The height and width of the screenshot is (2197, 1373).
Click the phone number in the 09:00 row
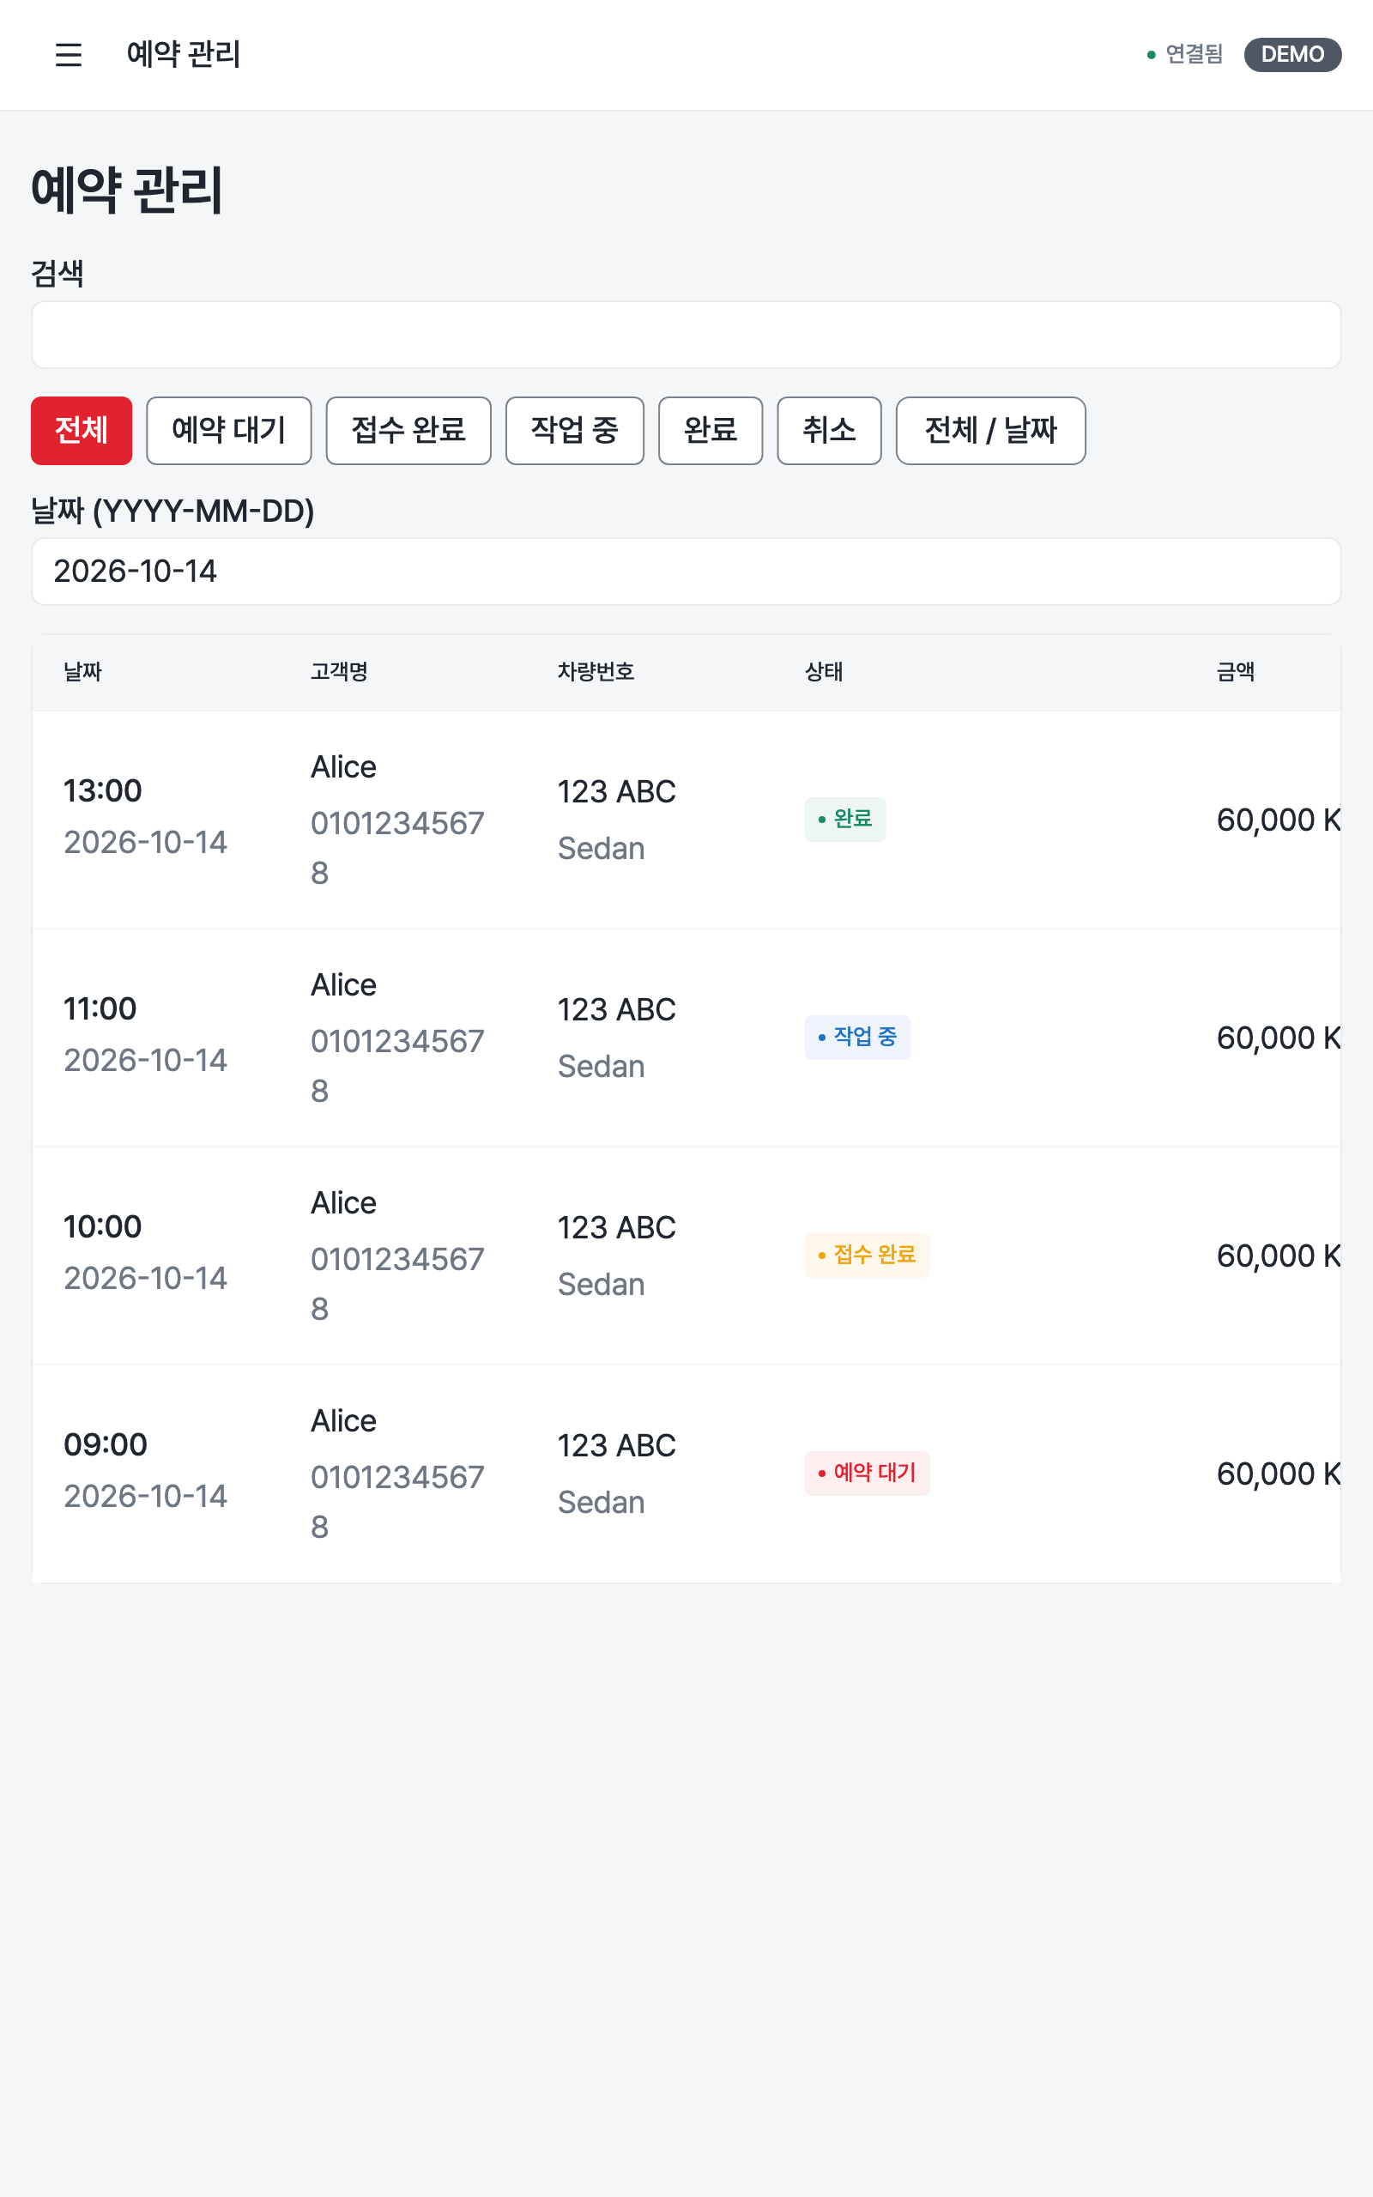(x=396, y=1502)
